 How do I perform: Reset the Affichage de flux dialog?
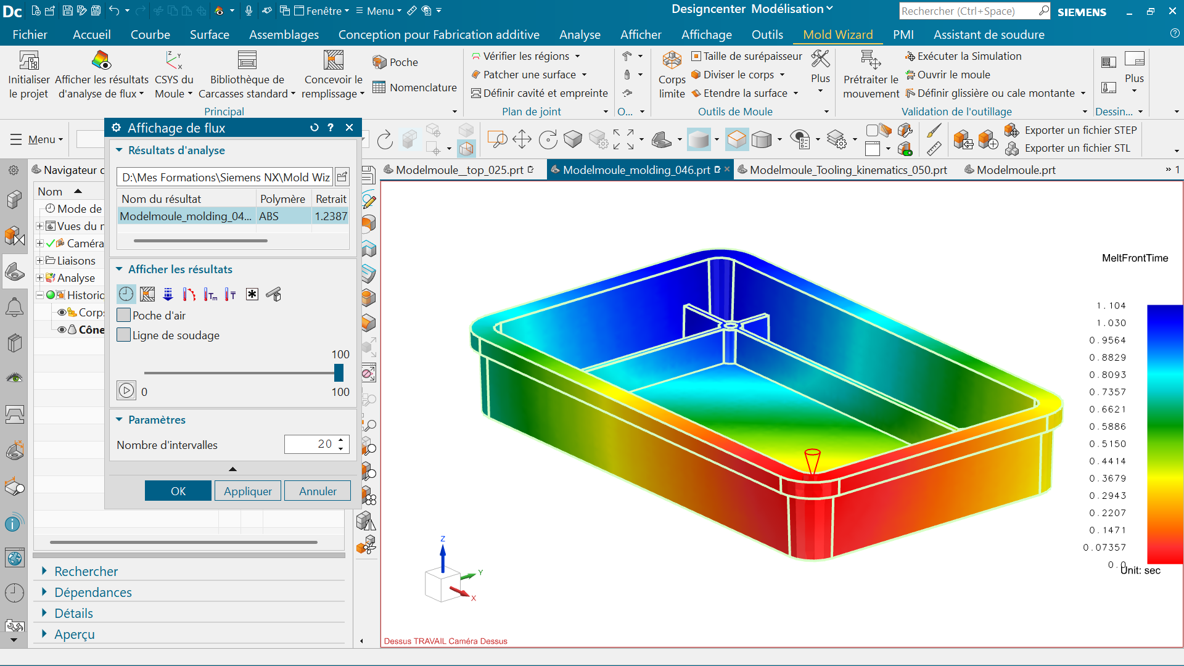coord(314,128)
